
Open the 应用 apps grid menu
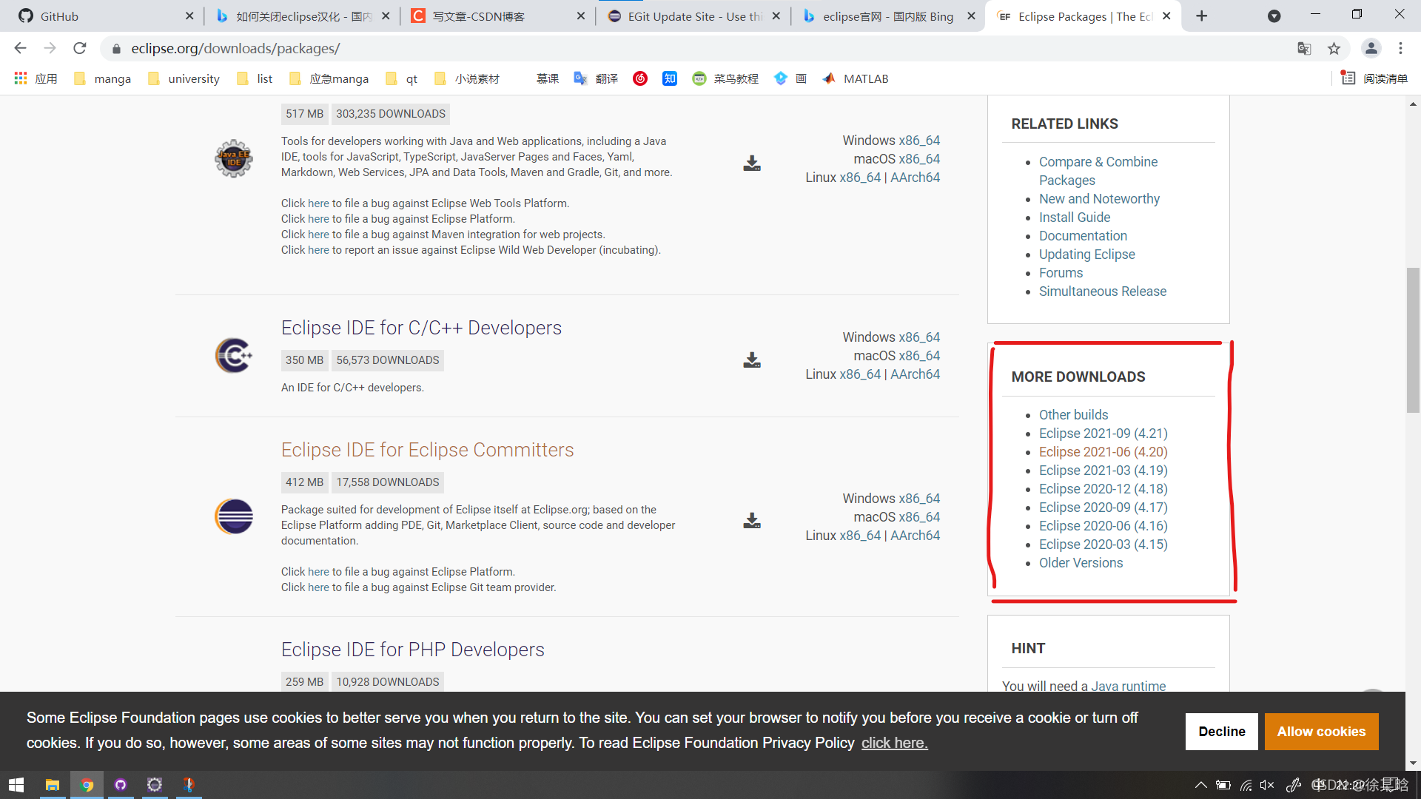[35, 78]
